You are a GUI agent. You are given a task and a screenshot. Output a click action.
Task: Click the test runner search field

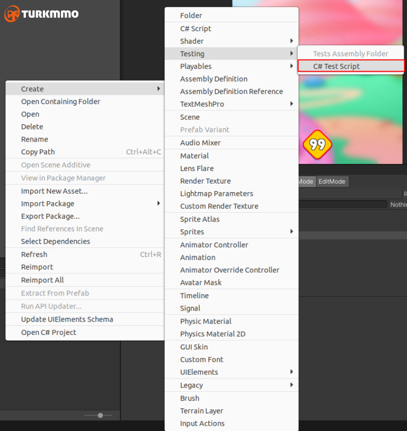pos(342,204)
